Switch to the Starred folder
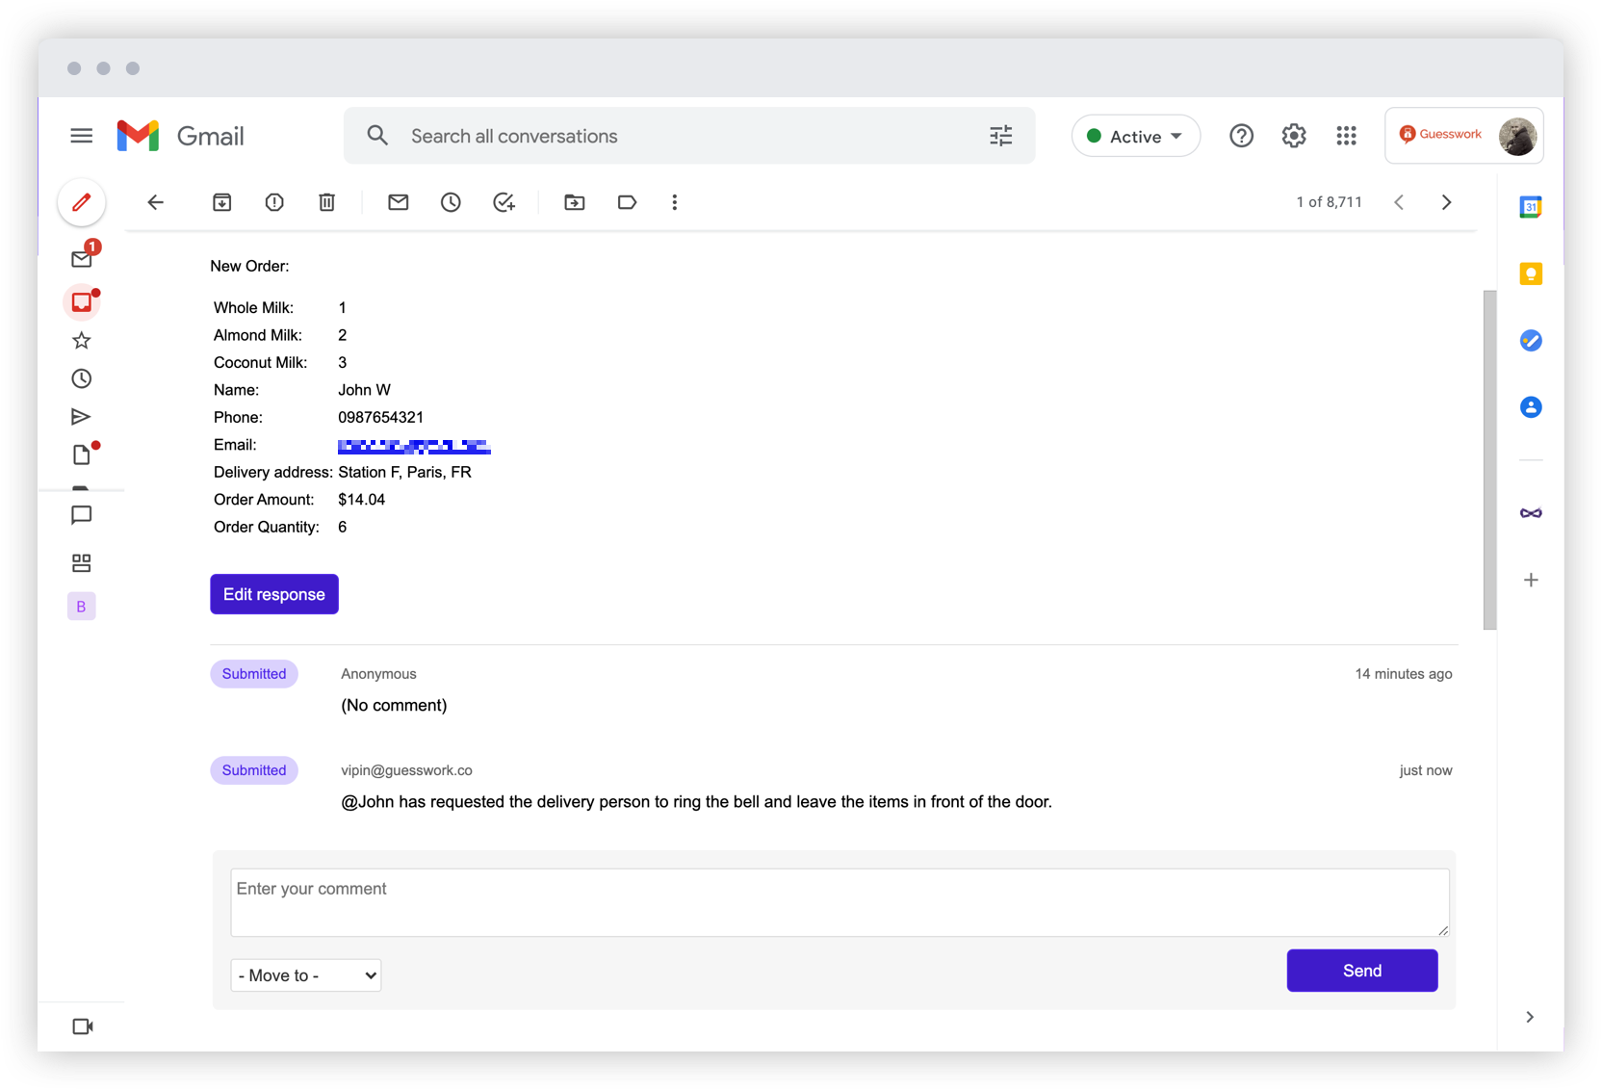This screenshot has width=1602, height=1090. [82, 340]
